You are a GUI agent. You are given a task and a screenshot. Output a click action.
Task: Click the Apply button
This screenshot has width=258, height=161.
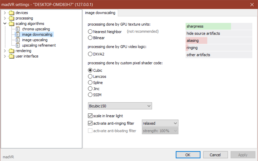click(243, 155)
